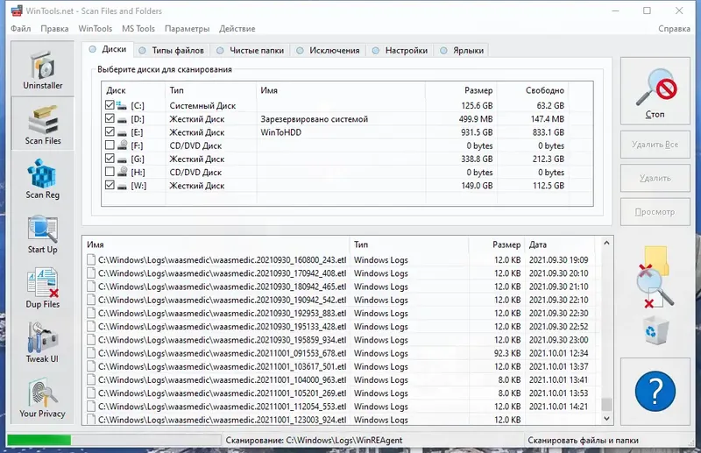Select the Scan Files tool
This screenshot has height=453, width=701.
tap(42, 124)
